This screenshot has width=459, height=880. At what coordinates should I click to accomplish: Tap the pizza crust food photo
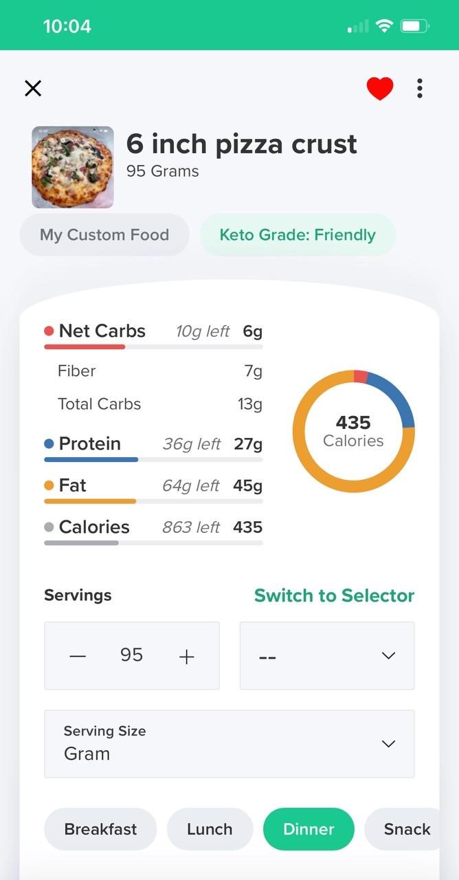pyautogui.click(x=73, y=167)
